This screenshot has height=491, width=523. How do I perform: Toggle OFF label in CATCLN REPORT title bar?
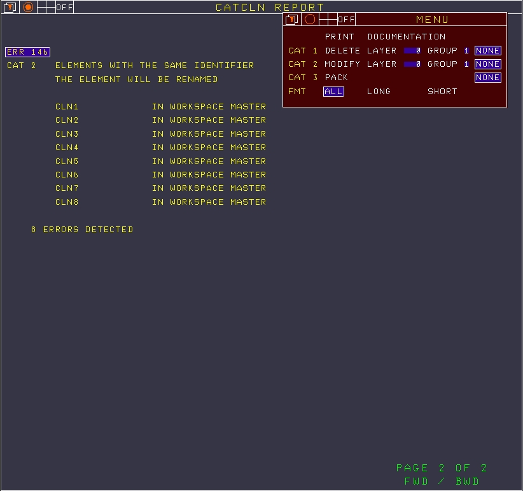point(64,7)
